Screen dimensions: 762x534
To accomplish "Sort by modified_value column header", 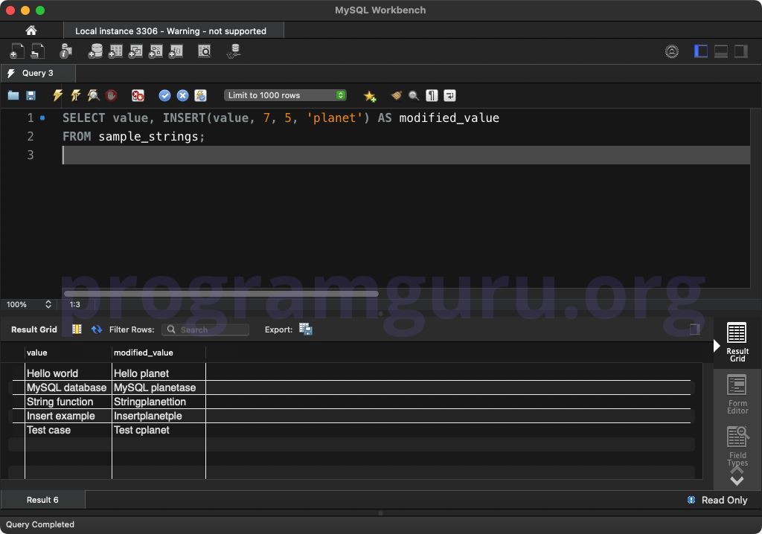I will click(159, 353).
